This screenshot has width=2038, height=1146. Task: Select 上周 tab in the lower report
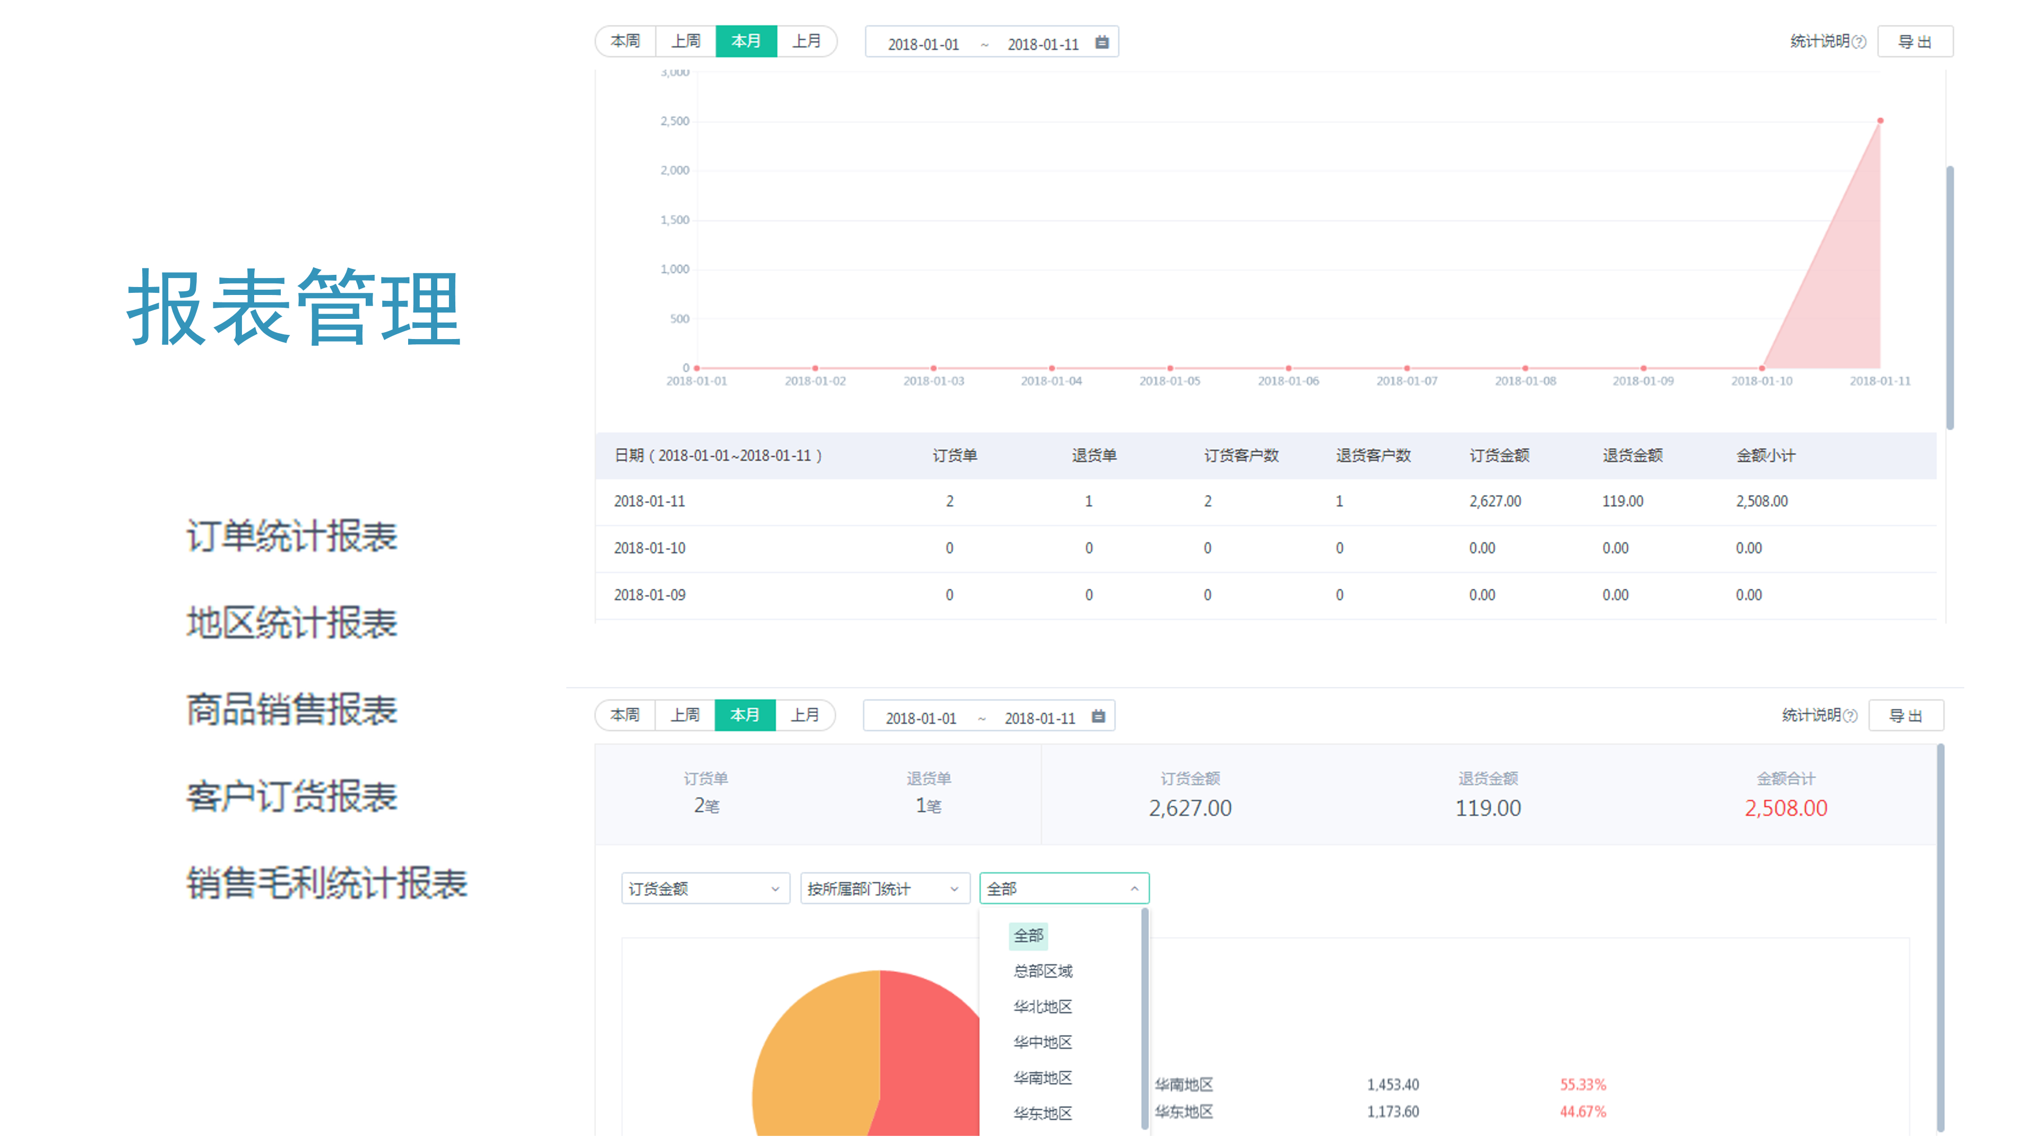click(685, 715)
